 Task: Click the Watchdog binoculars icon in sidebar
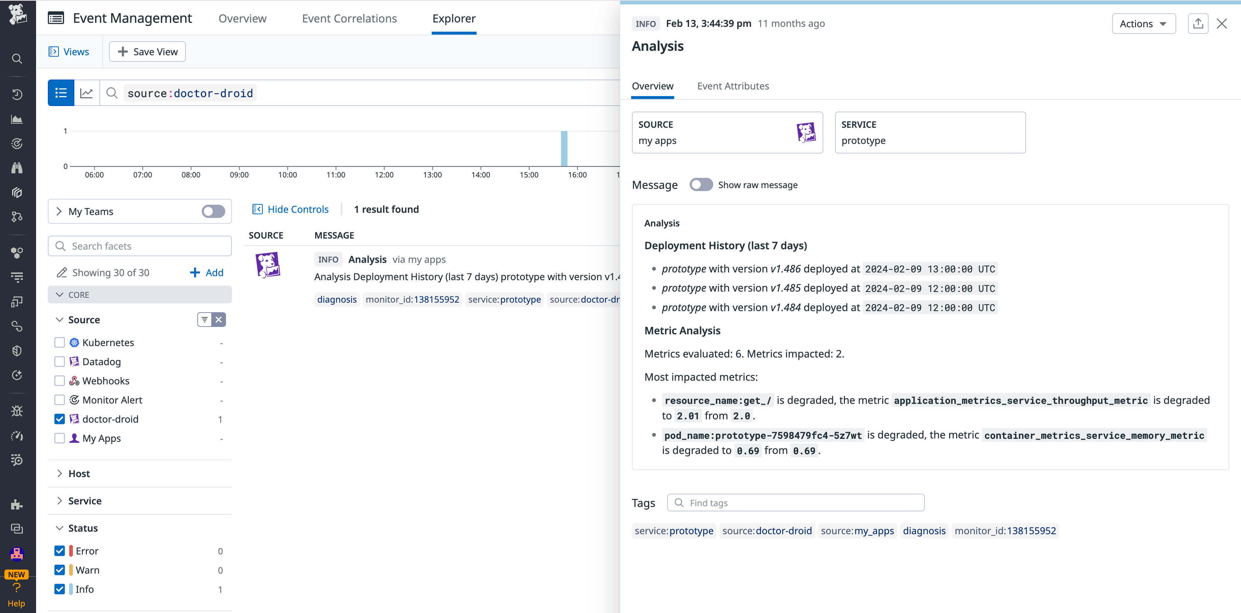(x=17, y=168)
